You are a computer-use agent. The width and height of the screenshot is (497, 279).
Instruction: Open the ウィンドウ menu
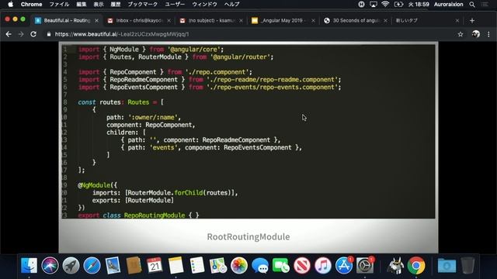tap(204, 5)
